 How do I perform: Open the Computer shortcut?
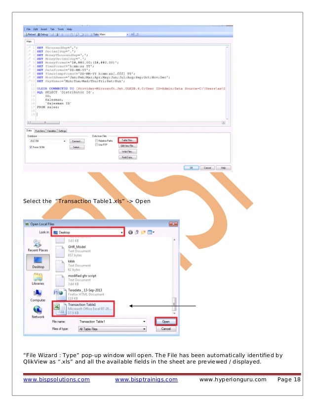pyautogui.click(x=38, y=295)
